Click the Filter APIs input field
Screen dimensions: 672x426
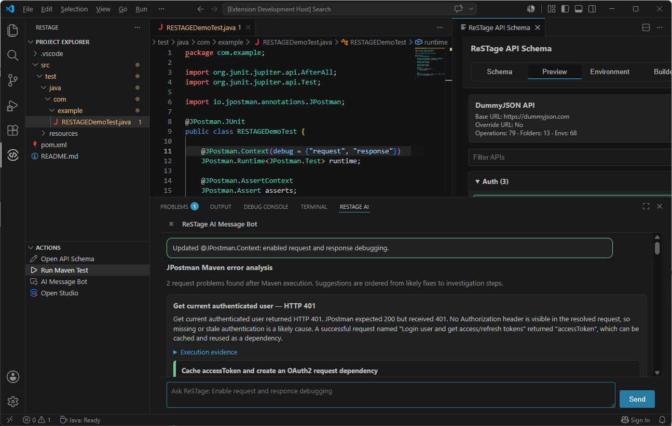tap(570, 157)
